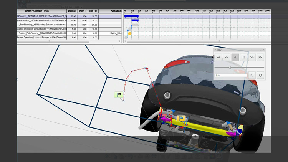
Task: Collapse the Play panel arrow
Action: pos(215,50)
